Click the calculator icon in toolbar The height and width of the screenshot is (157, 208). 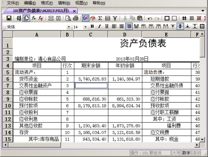107,18
